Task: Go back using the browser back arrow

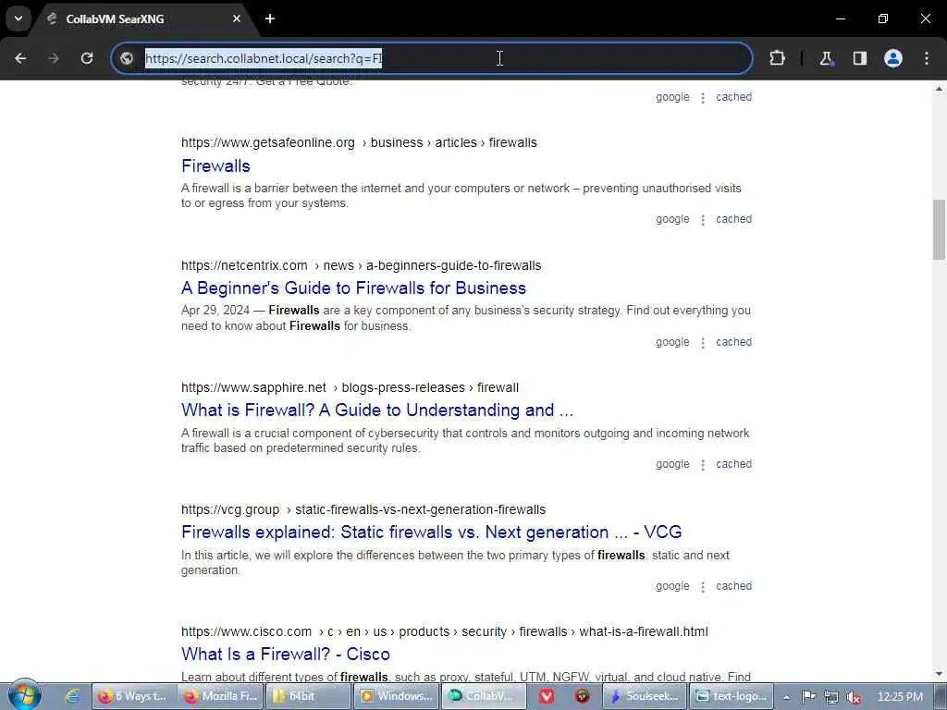Action: (x=20, y=58)
